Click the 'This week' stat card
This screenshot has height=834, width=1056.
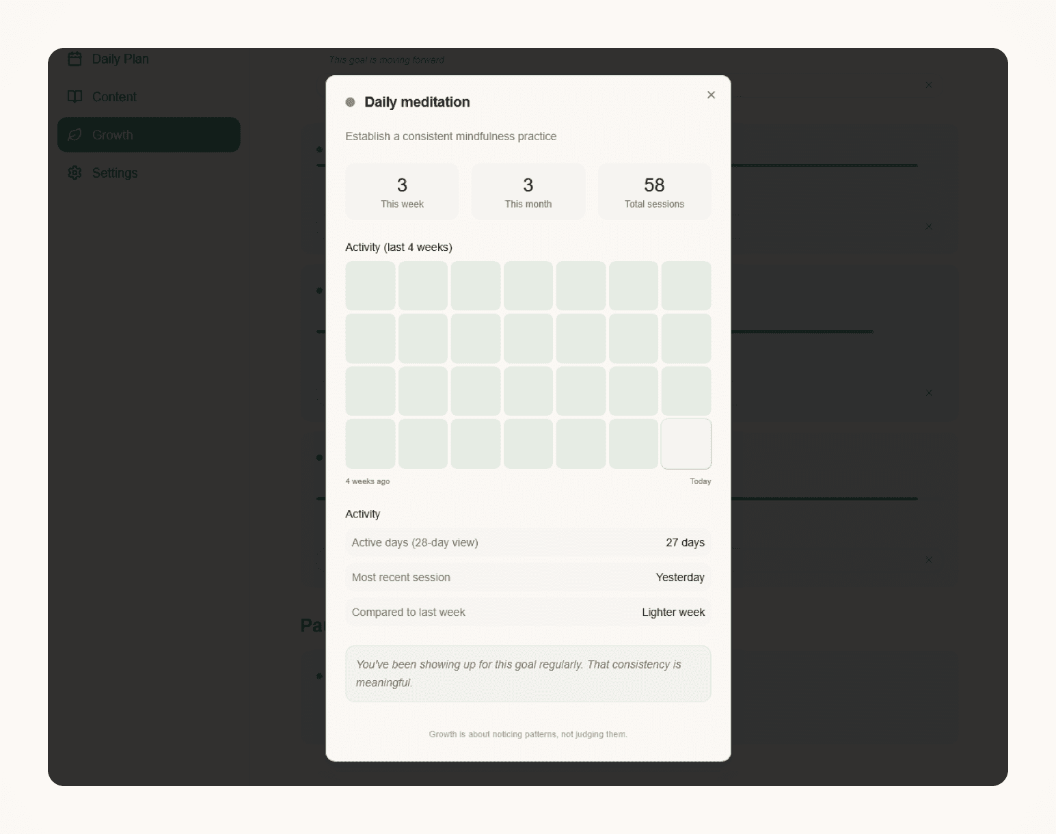click(x=402, y=191)
